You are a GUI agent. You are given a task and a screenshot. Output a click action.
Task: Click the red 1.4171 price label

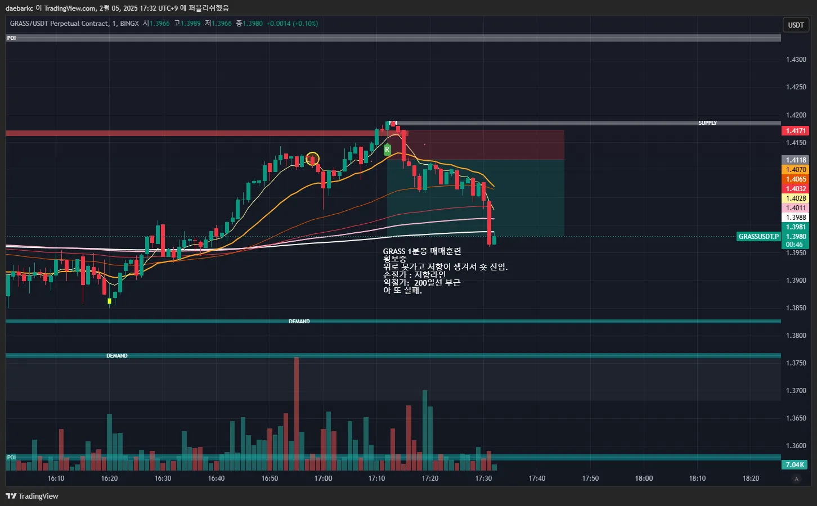tap(796, 130)
